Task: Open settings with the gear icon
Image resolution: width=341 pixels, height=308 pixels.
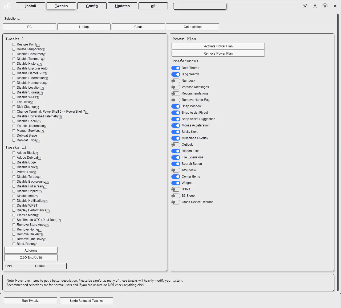Action: pyautogui.click(x=325, y=6)
